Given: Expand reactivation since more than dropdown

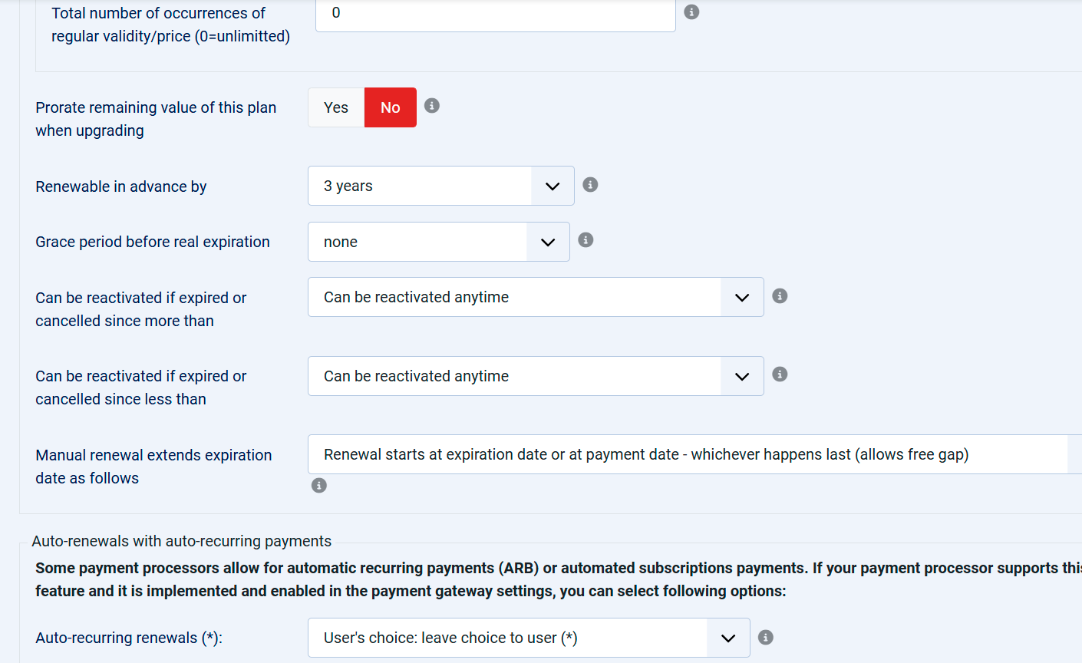Looking at the screenshot, I should tap(536, 297).
